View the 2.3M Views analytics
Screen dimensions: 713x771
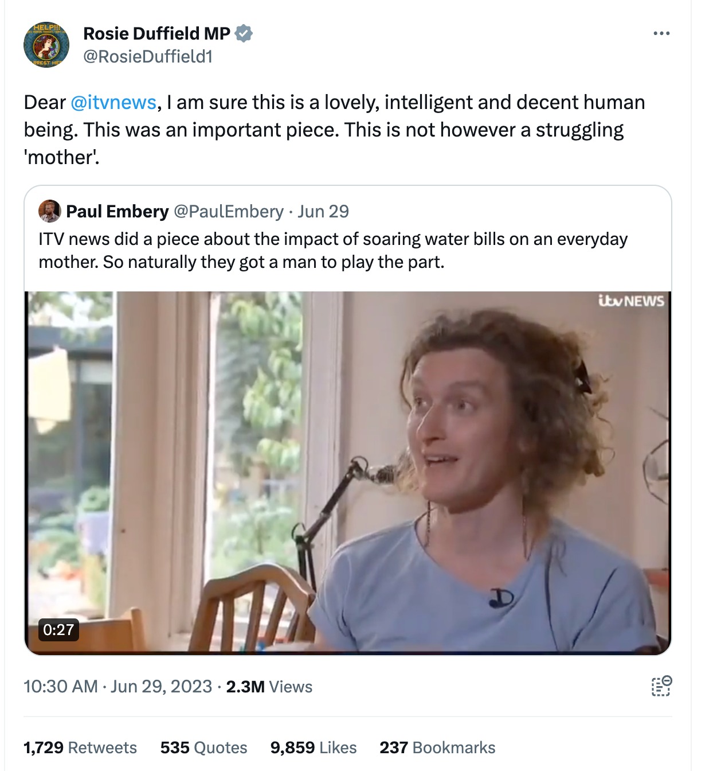point(269,687)
